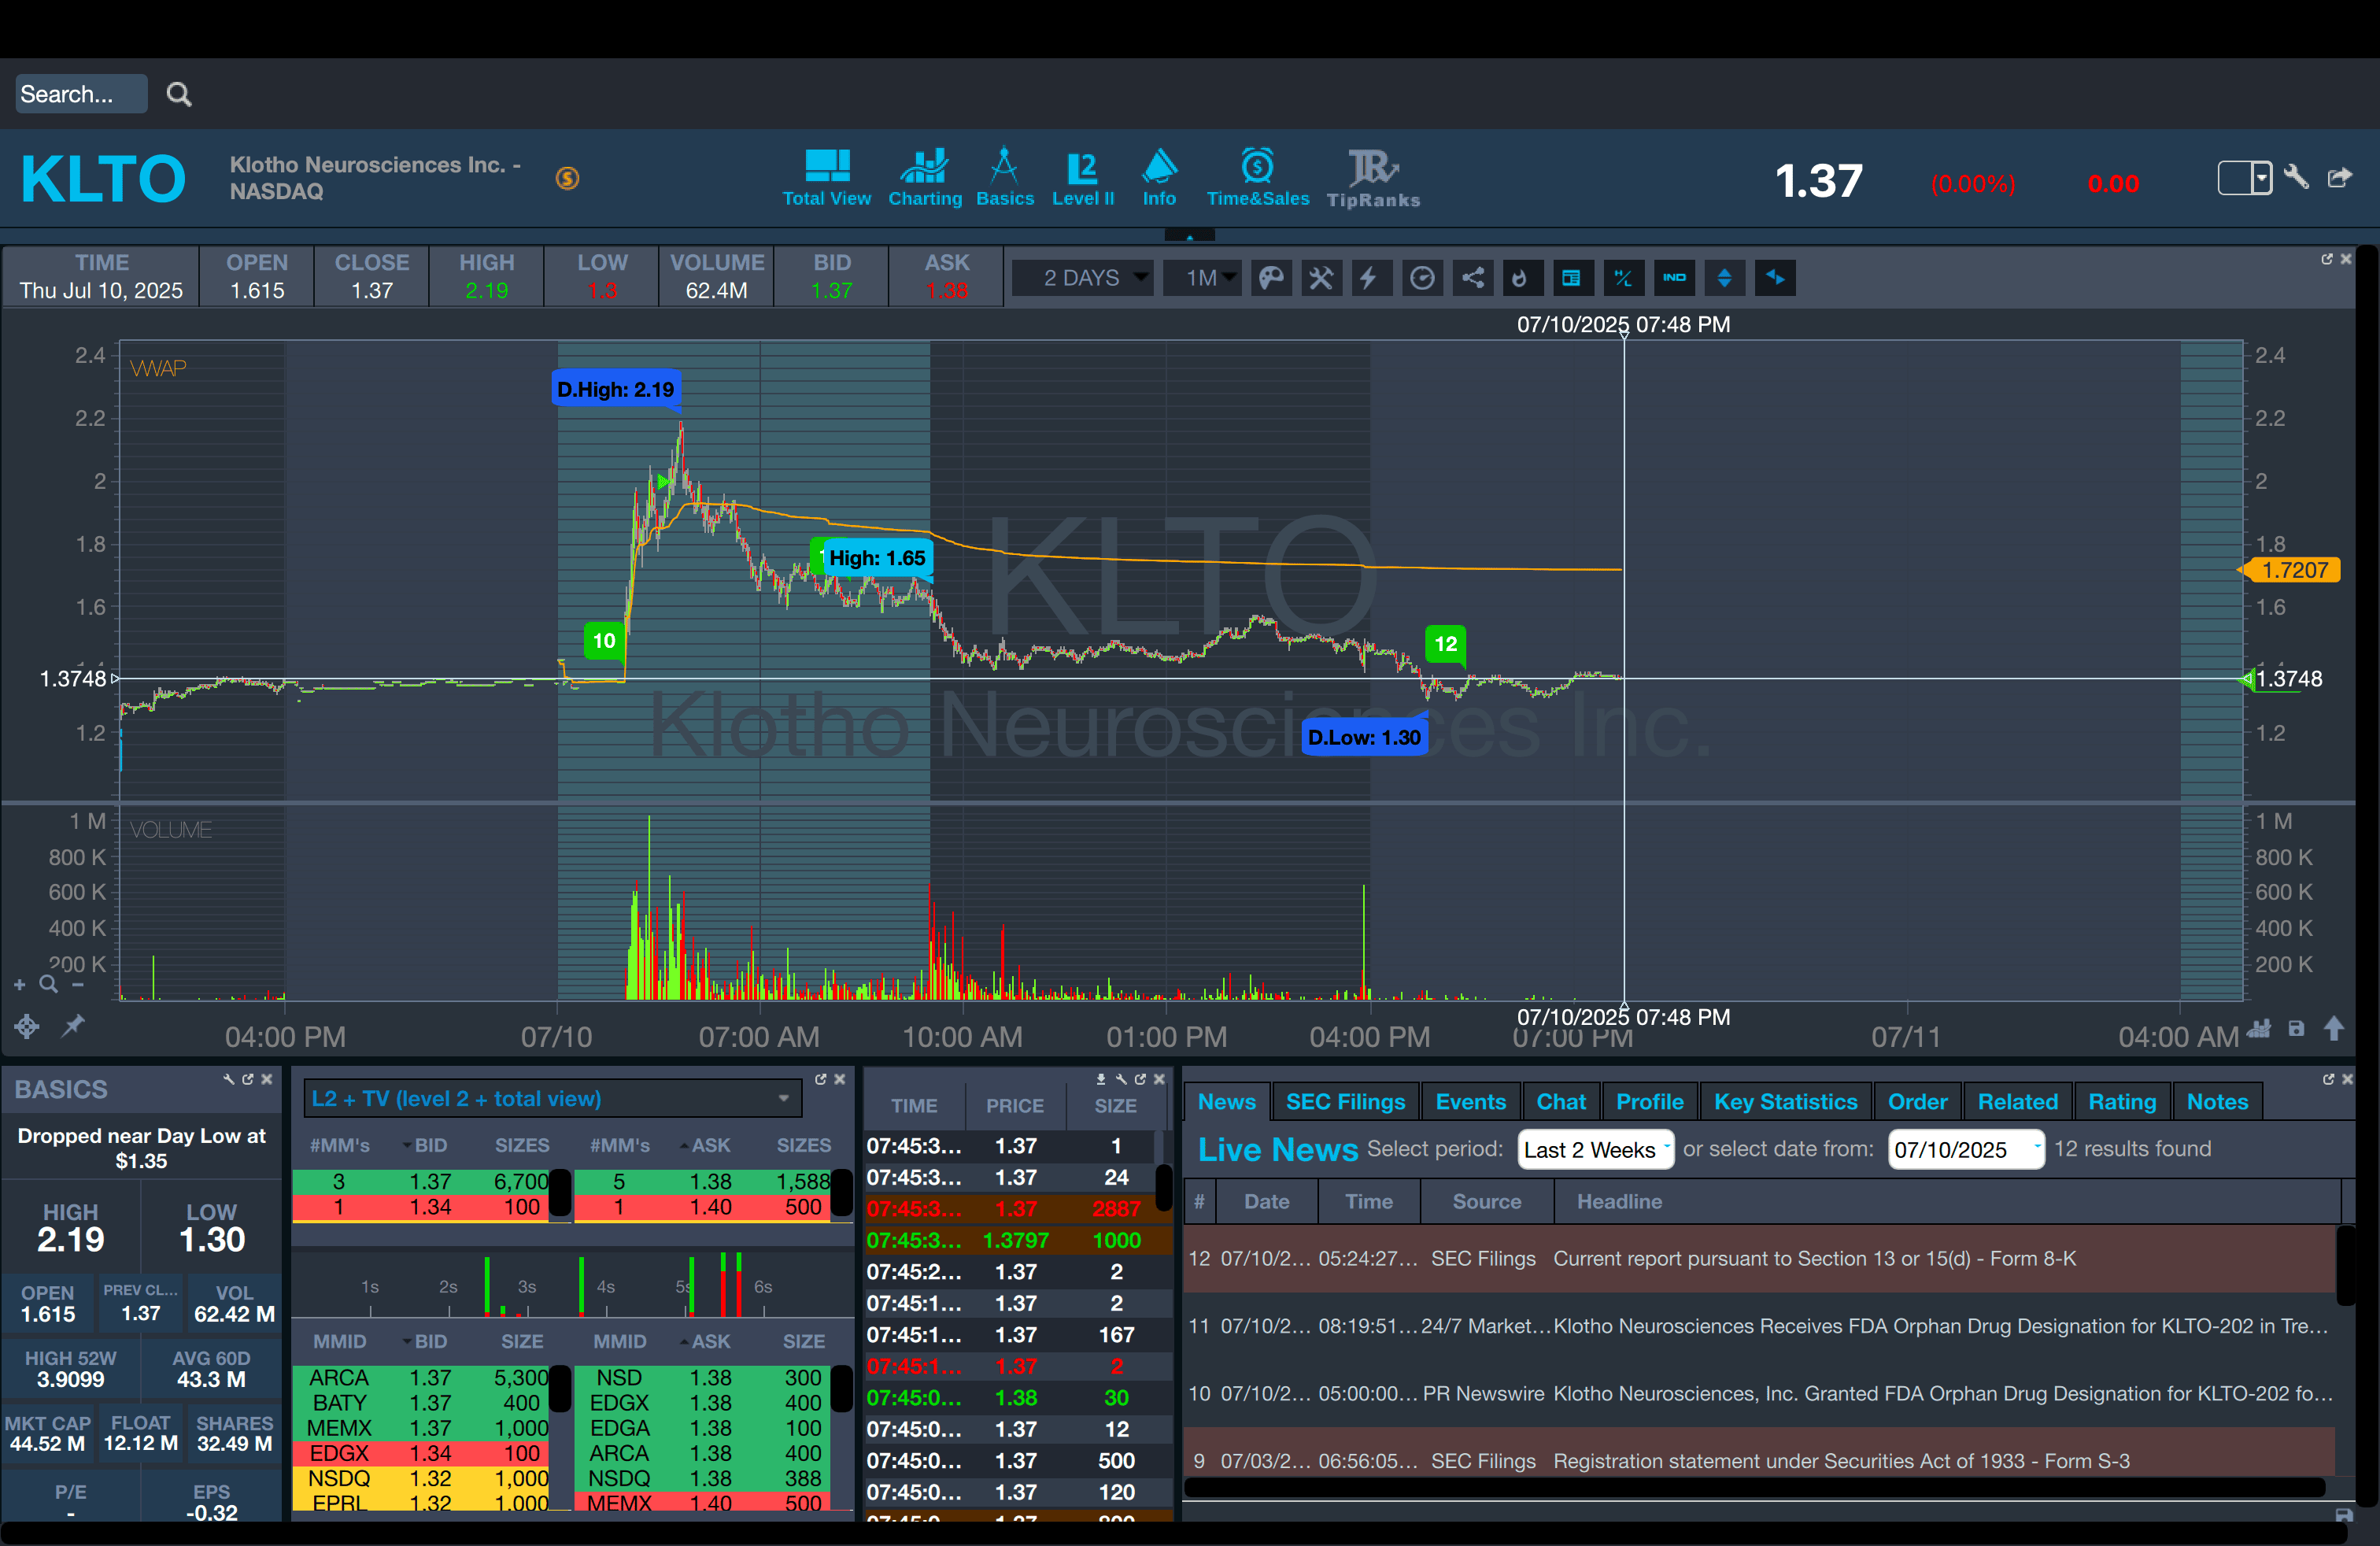Image resolution: width=2380 pixels, height=1546 pixels.
Task: Expand the Last 2 Weeks period dropdown
Action: tap(1595, 1149)
